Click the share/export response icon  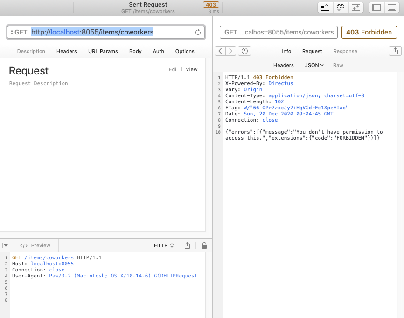[x=395, y=51]
